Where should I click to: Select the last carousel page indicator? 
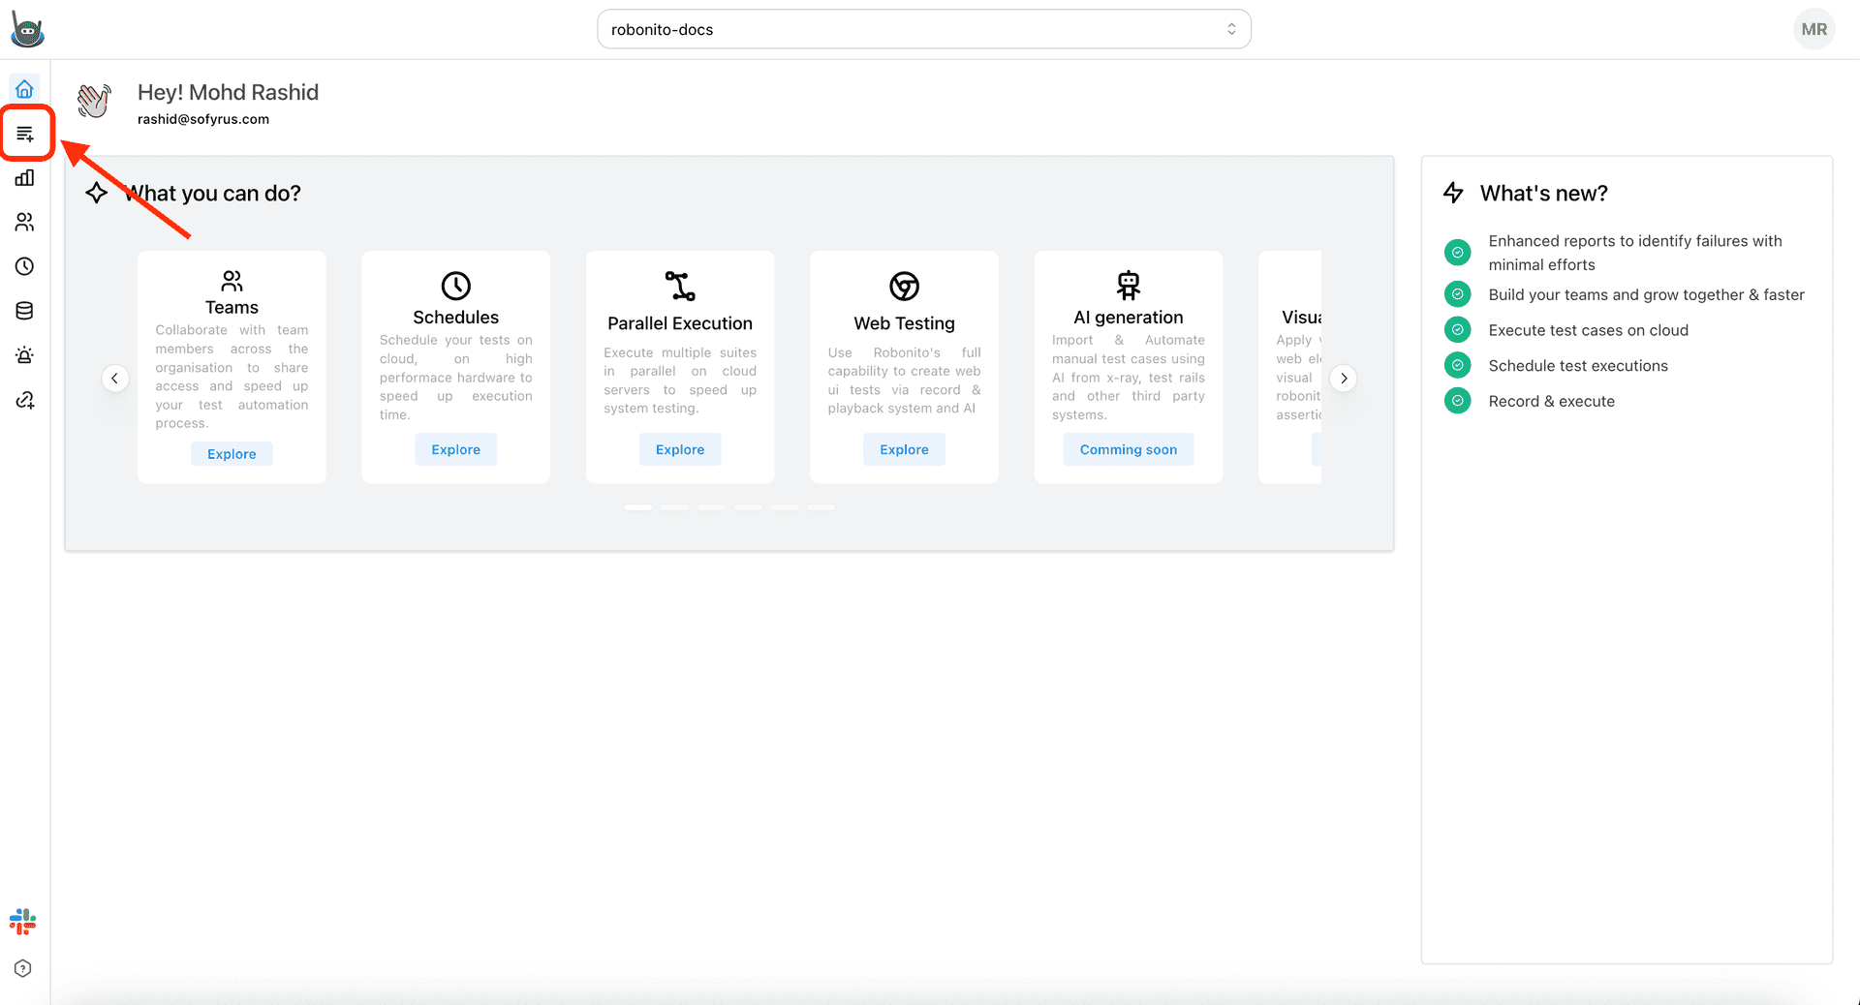tap(821, 507)
